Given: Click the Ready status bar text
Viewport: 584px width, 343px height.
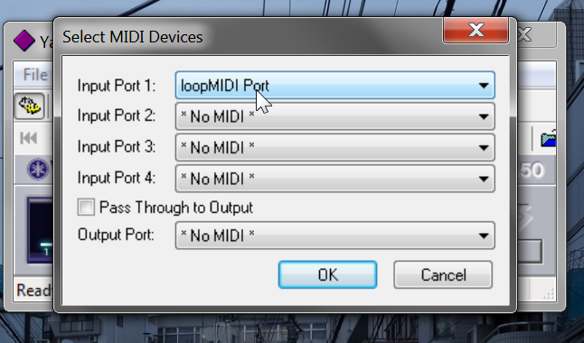Looking at the screenshot, I should coord(33,290).
